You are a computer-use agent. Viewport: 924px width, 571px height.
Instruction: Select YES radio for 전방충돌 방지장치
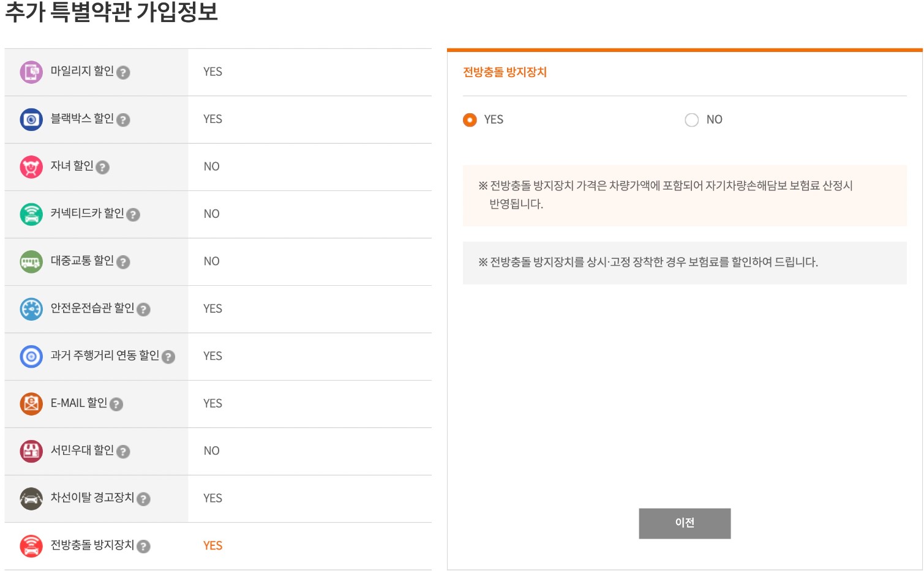[x=470, y=120]
